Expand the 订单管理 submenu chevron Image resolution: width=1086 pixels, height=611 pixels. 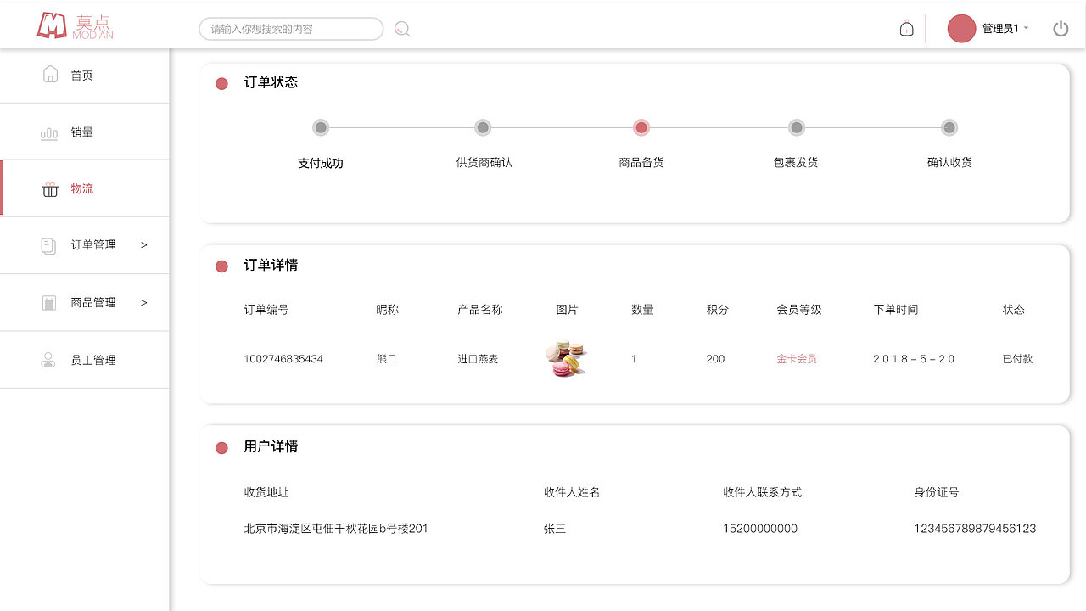[x=143, y=245]
